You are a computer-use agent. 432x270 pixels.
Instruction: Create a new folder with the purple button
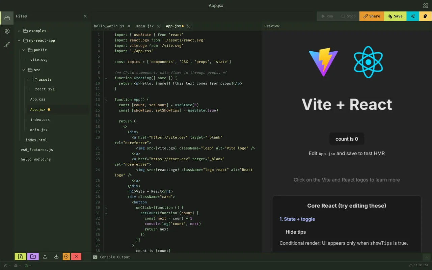(33, 256)
